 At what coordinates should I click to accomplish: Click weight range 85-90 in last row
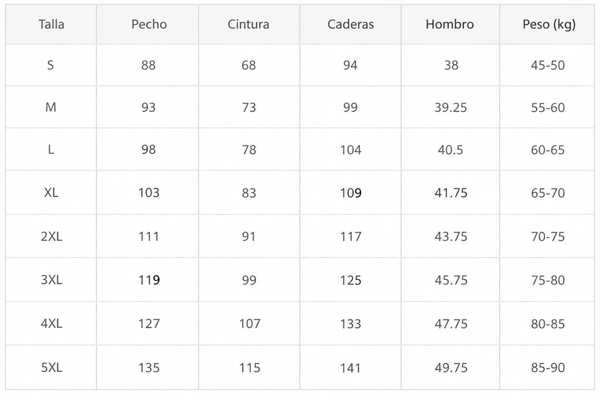click(548, 367)
